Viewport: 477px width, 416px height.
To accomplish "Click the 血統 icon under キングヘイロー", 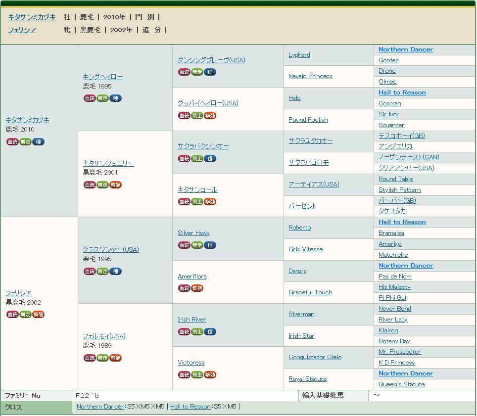I will click(90, 98).
